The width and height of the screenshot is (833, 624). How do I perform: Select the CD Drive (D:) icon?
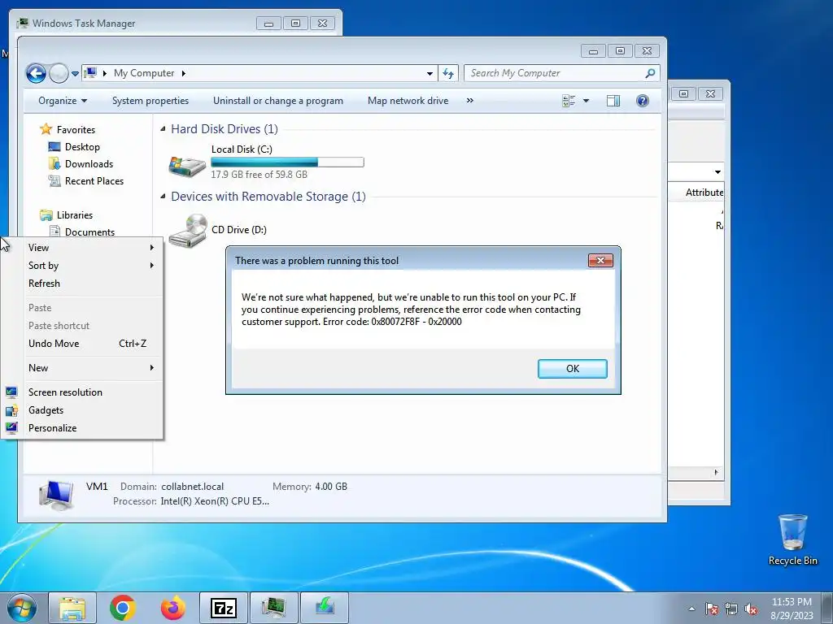[188, 230]
